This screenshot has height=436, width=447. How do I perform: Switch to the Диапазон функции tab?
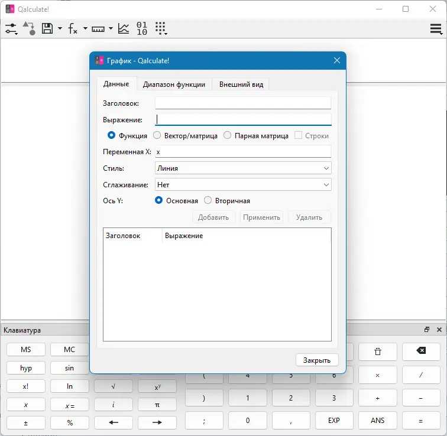(174, 84)
